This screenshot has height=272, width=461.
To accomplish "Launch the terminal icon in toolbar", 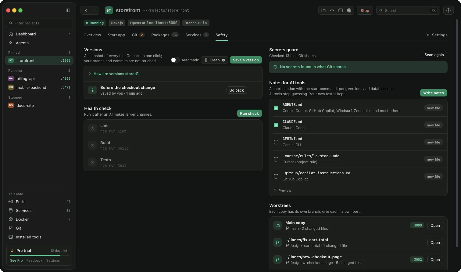I will point(341,10).
